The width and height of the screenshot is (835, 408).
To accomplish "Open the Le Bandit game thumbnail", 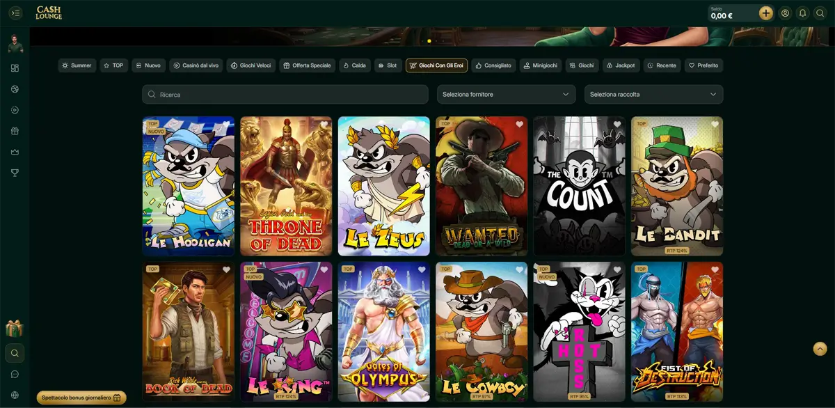I will point(677,186).
